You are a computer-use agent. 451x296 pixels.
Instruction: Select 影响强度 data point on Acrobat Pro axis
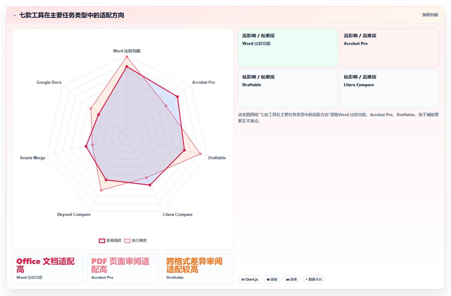177,97
